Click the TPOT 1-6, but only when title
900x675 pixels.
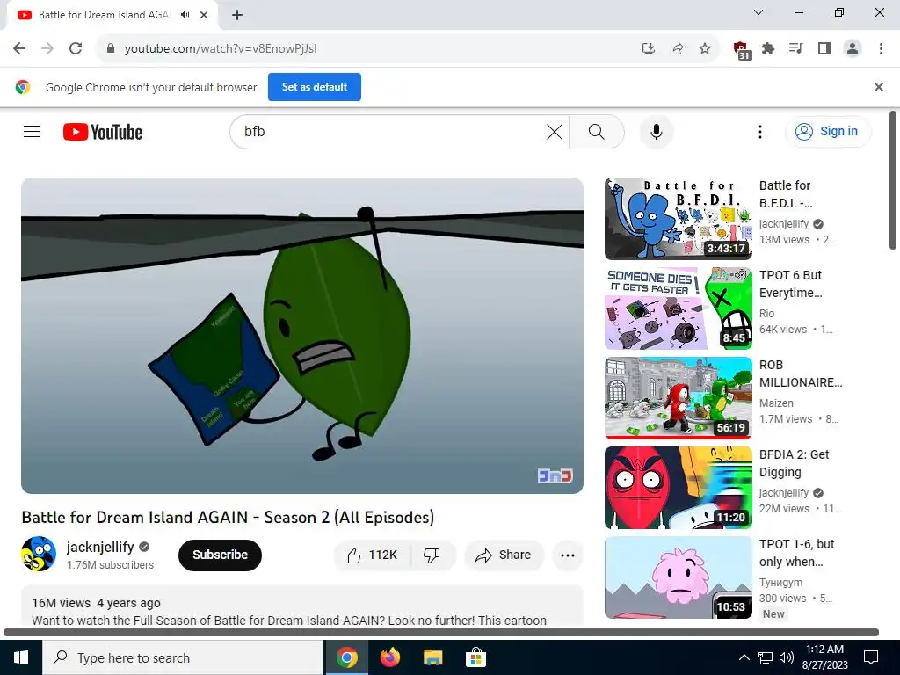click(796, 552)
